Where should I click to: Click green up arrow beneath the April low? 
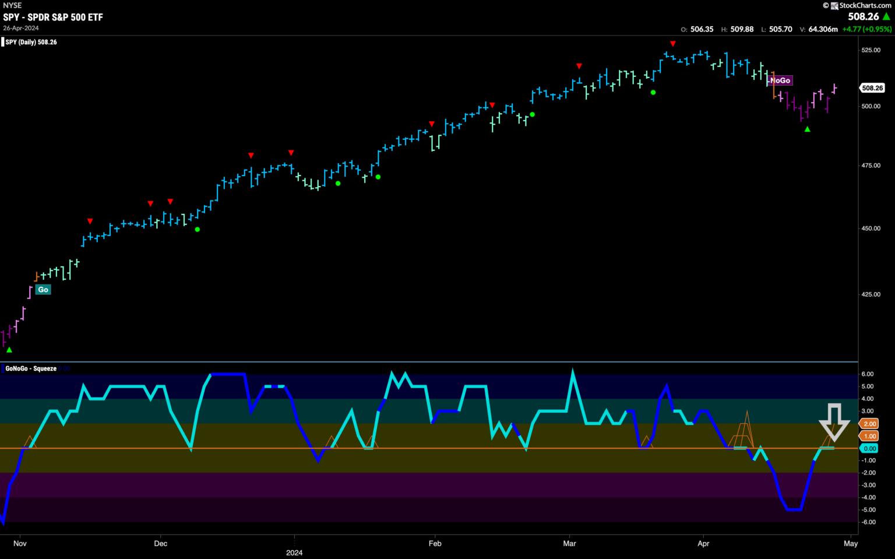tap(807, 129)
